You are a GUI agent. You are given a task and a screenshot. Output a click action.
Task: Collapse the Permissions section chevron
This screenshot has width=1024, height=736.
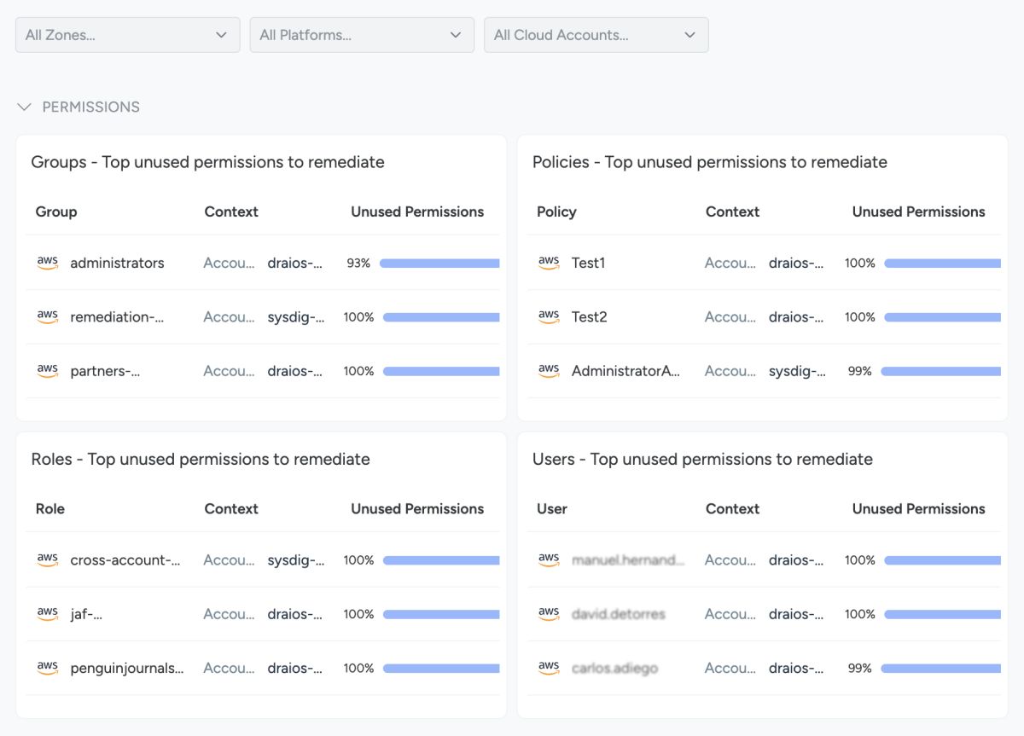[24, 107]
